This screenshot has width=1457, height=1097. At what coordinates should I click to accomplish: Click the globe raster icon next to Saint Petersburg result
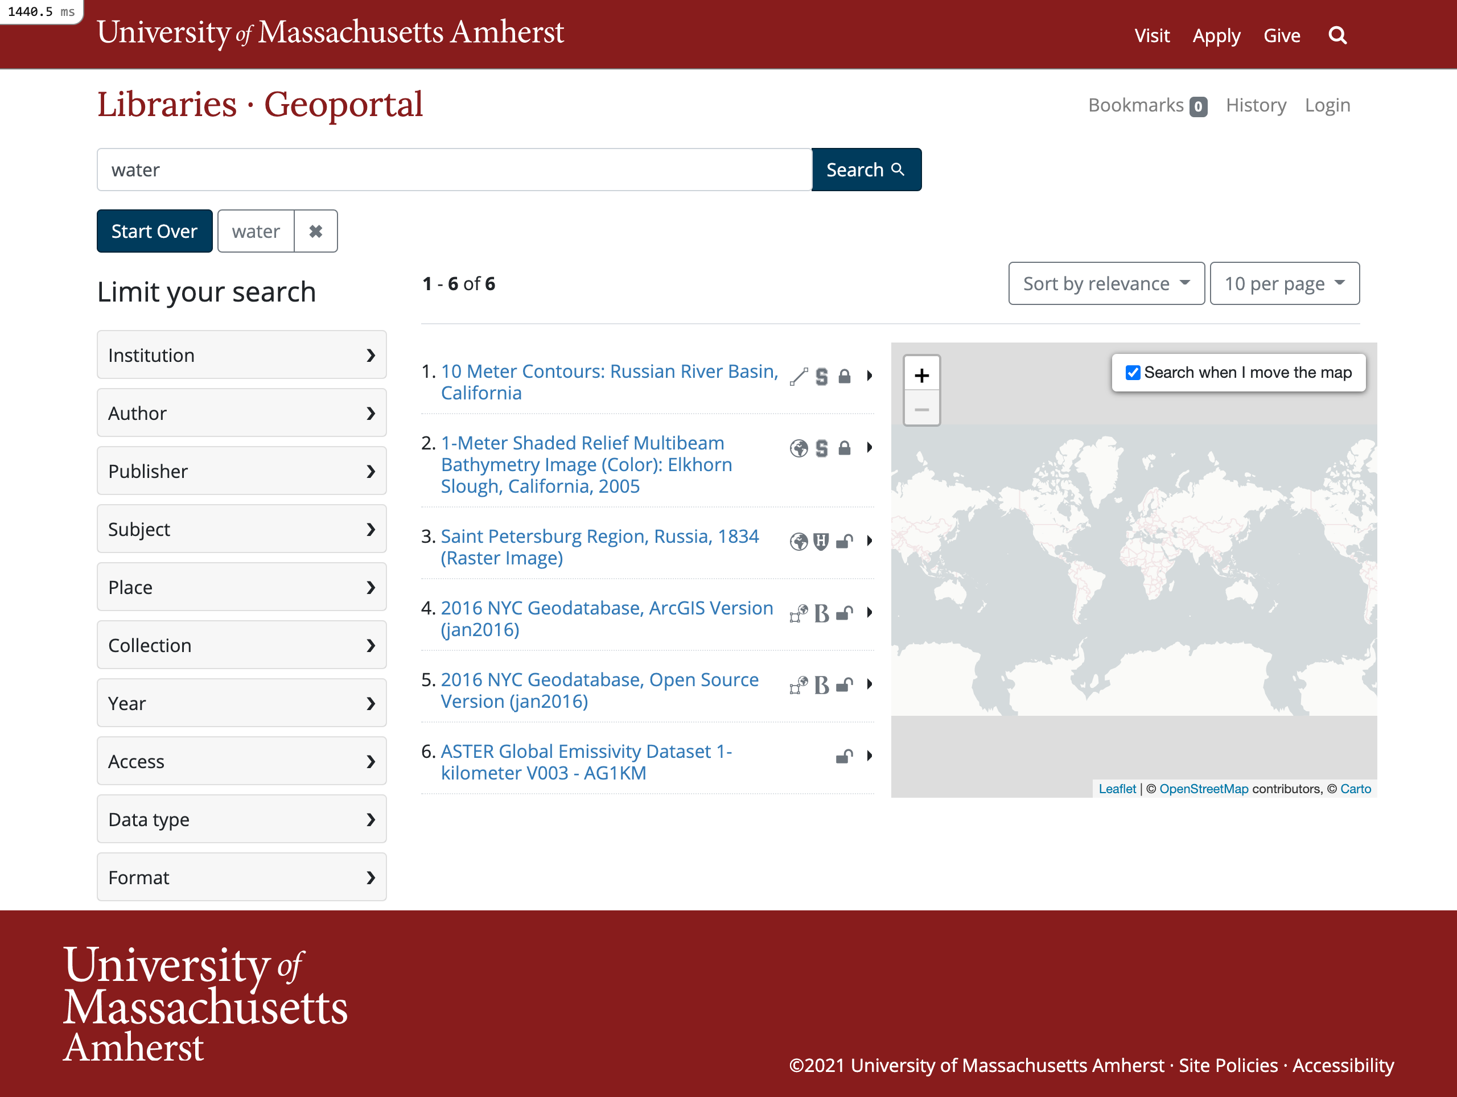point(799,541)
